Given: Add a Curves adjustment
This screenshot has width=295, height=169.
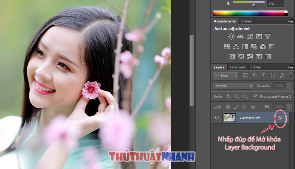Looking at the screenshot, I should pyautogui.click(x=249, y=36).
